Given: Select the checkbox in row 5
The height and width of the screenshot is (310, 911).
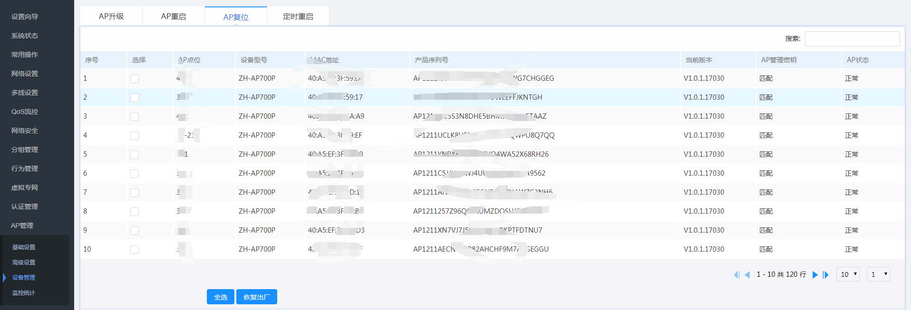Looking at the screenshot, I should pyautogui.click(x=135, y=154).
